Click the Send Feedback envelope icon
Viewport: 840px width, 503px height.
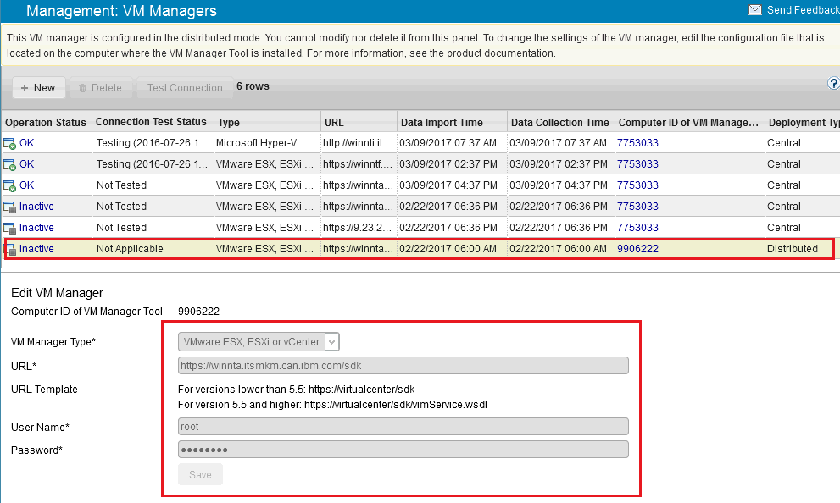pyautogui.click(x=755, y=10)
